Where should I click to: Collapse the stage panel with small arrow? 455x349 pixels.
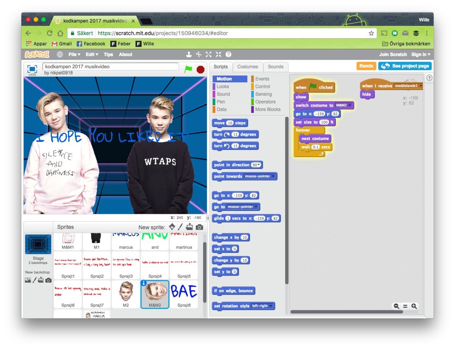coord(208,218)
